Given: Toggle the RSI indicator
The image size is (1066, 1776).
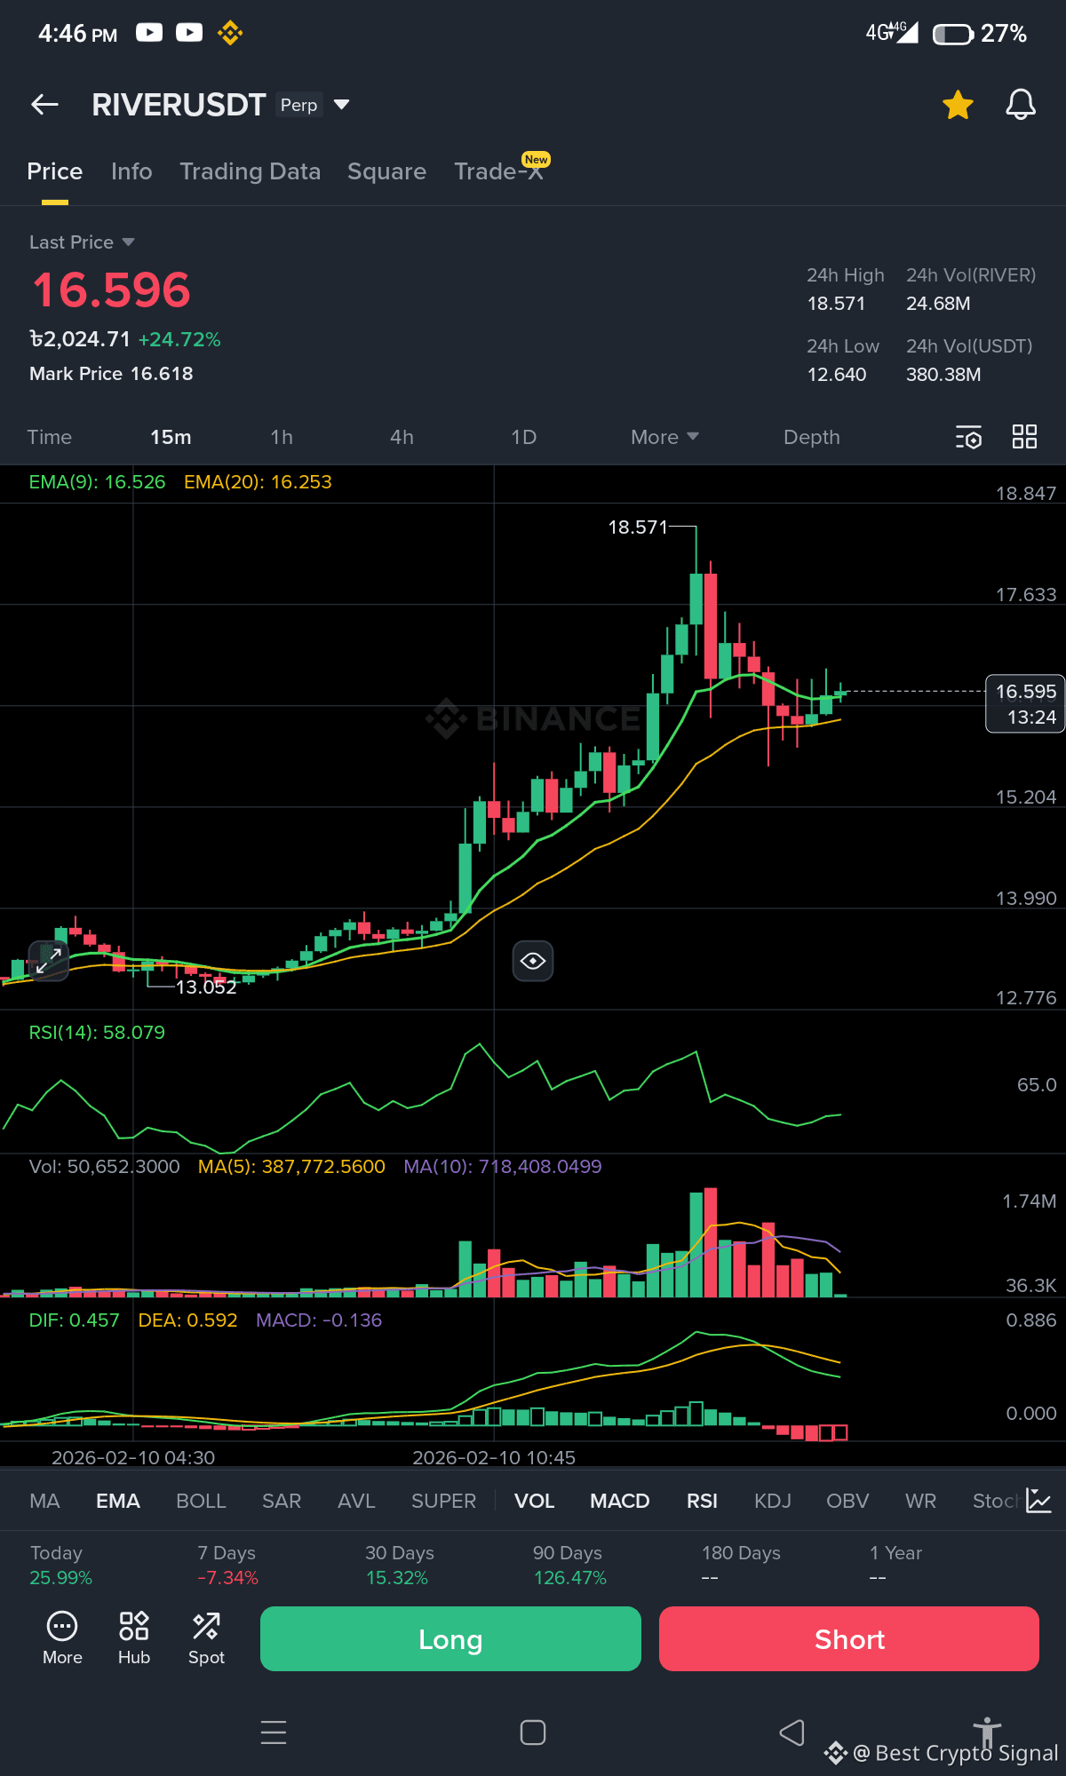Looking at the screenshot, I should 702,1501.
